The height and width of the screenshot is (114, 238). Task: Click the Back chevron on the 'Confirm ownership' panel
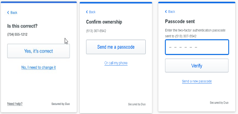coord(87,12)
